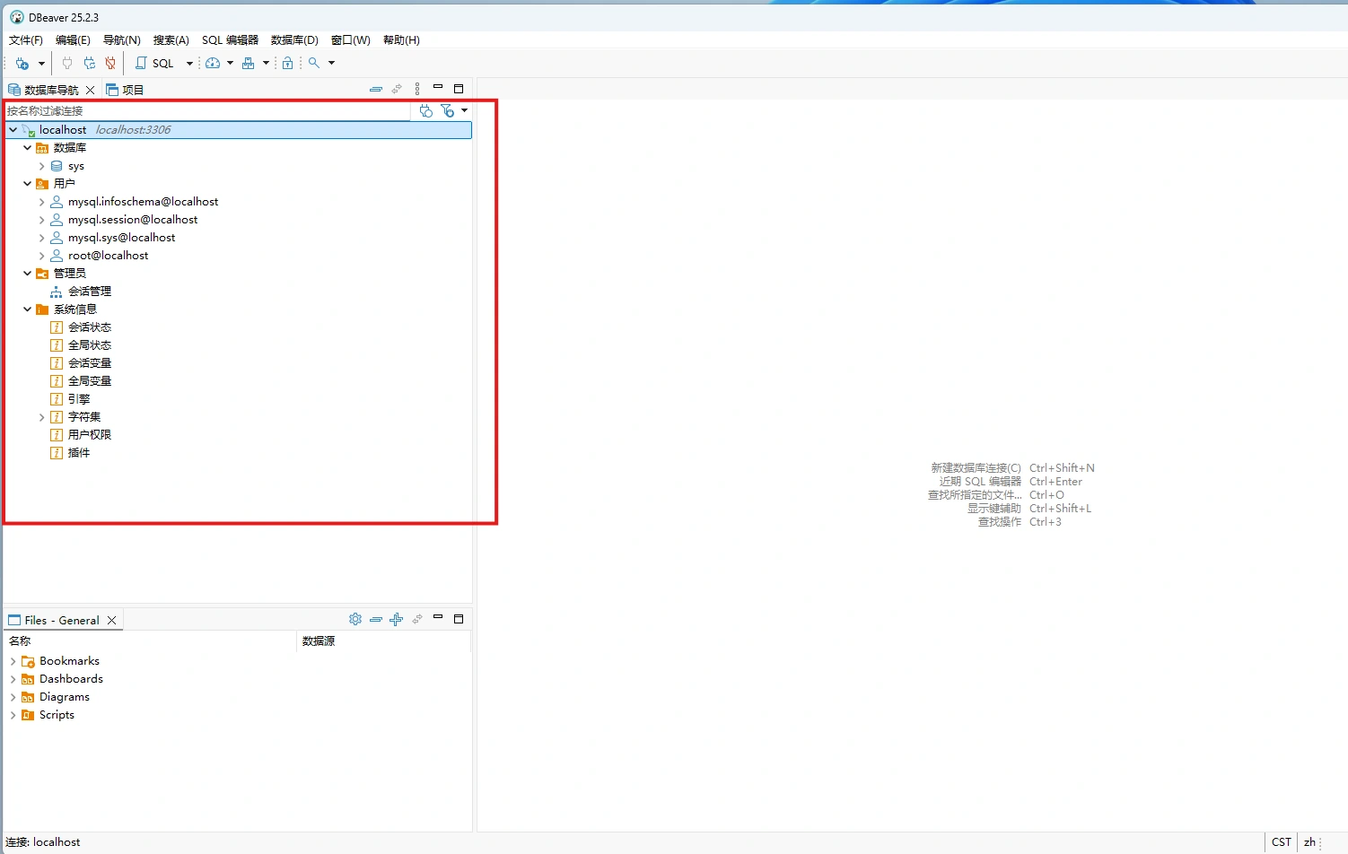Collapse all in database navigator panel
The width and height of the screenshot is (1348, 854).
376,89
